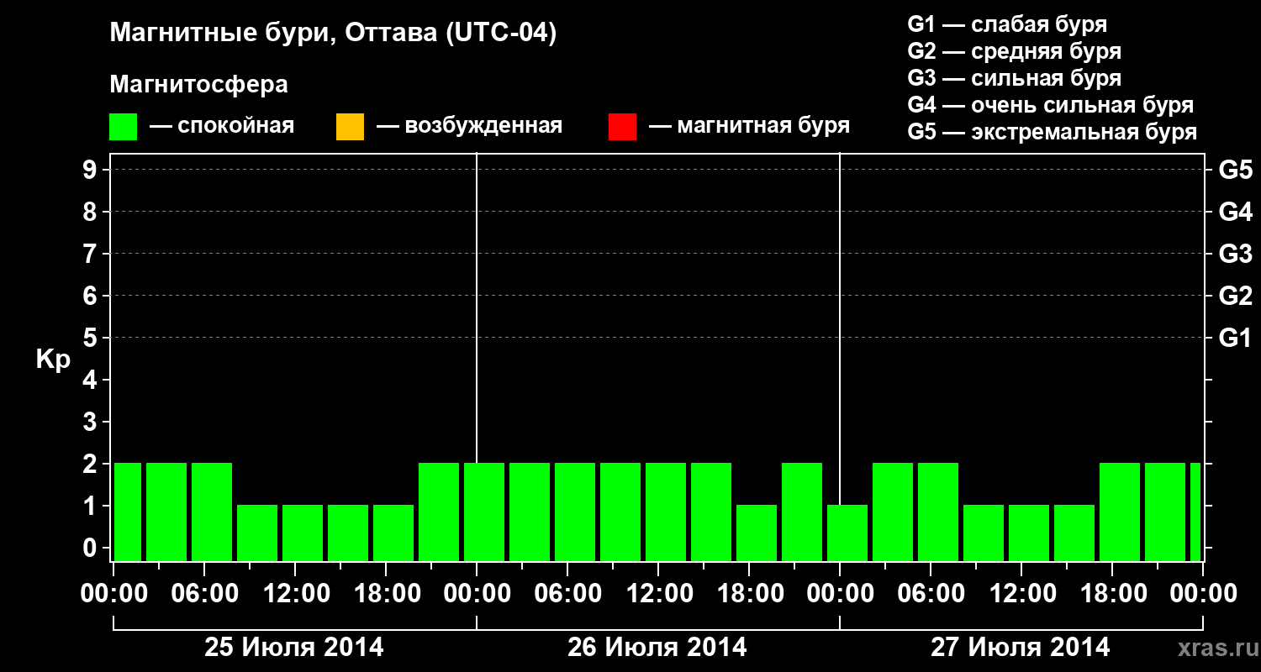
Task: Click the '— спокойная' legend label
Action: [x=222, y=126]
